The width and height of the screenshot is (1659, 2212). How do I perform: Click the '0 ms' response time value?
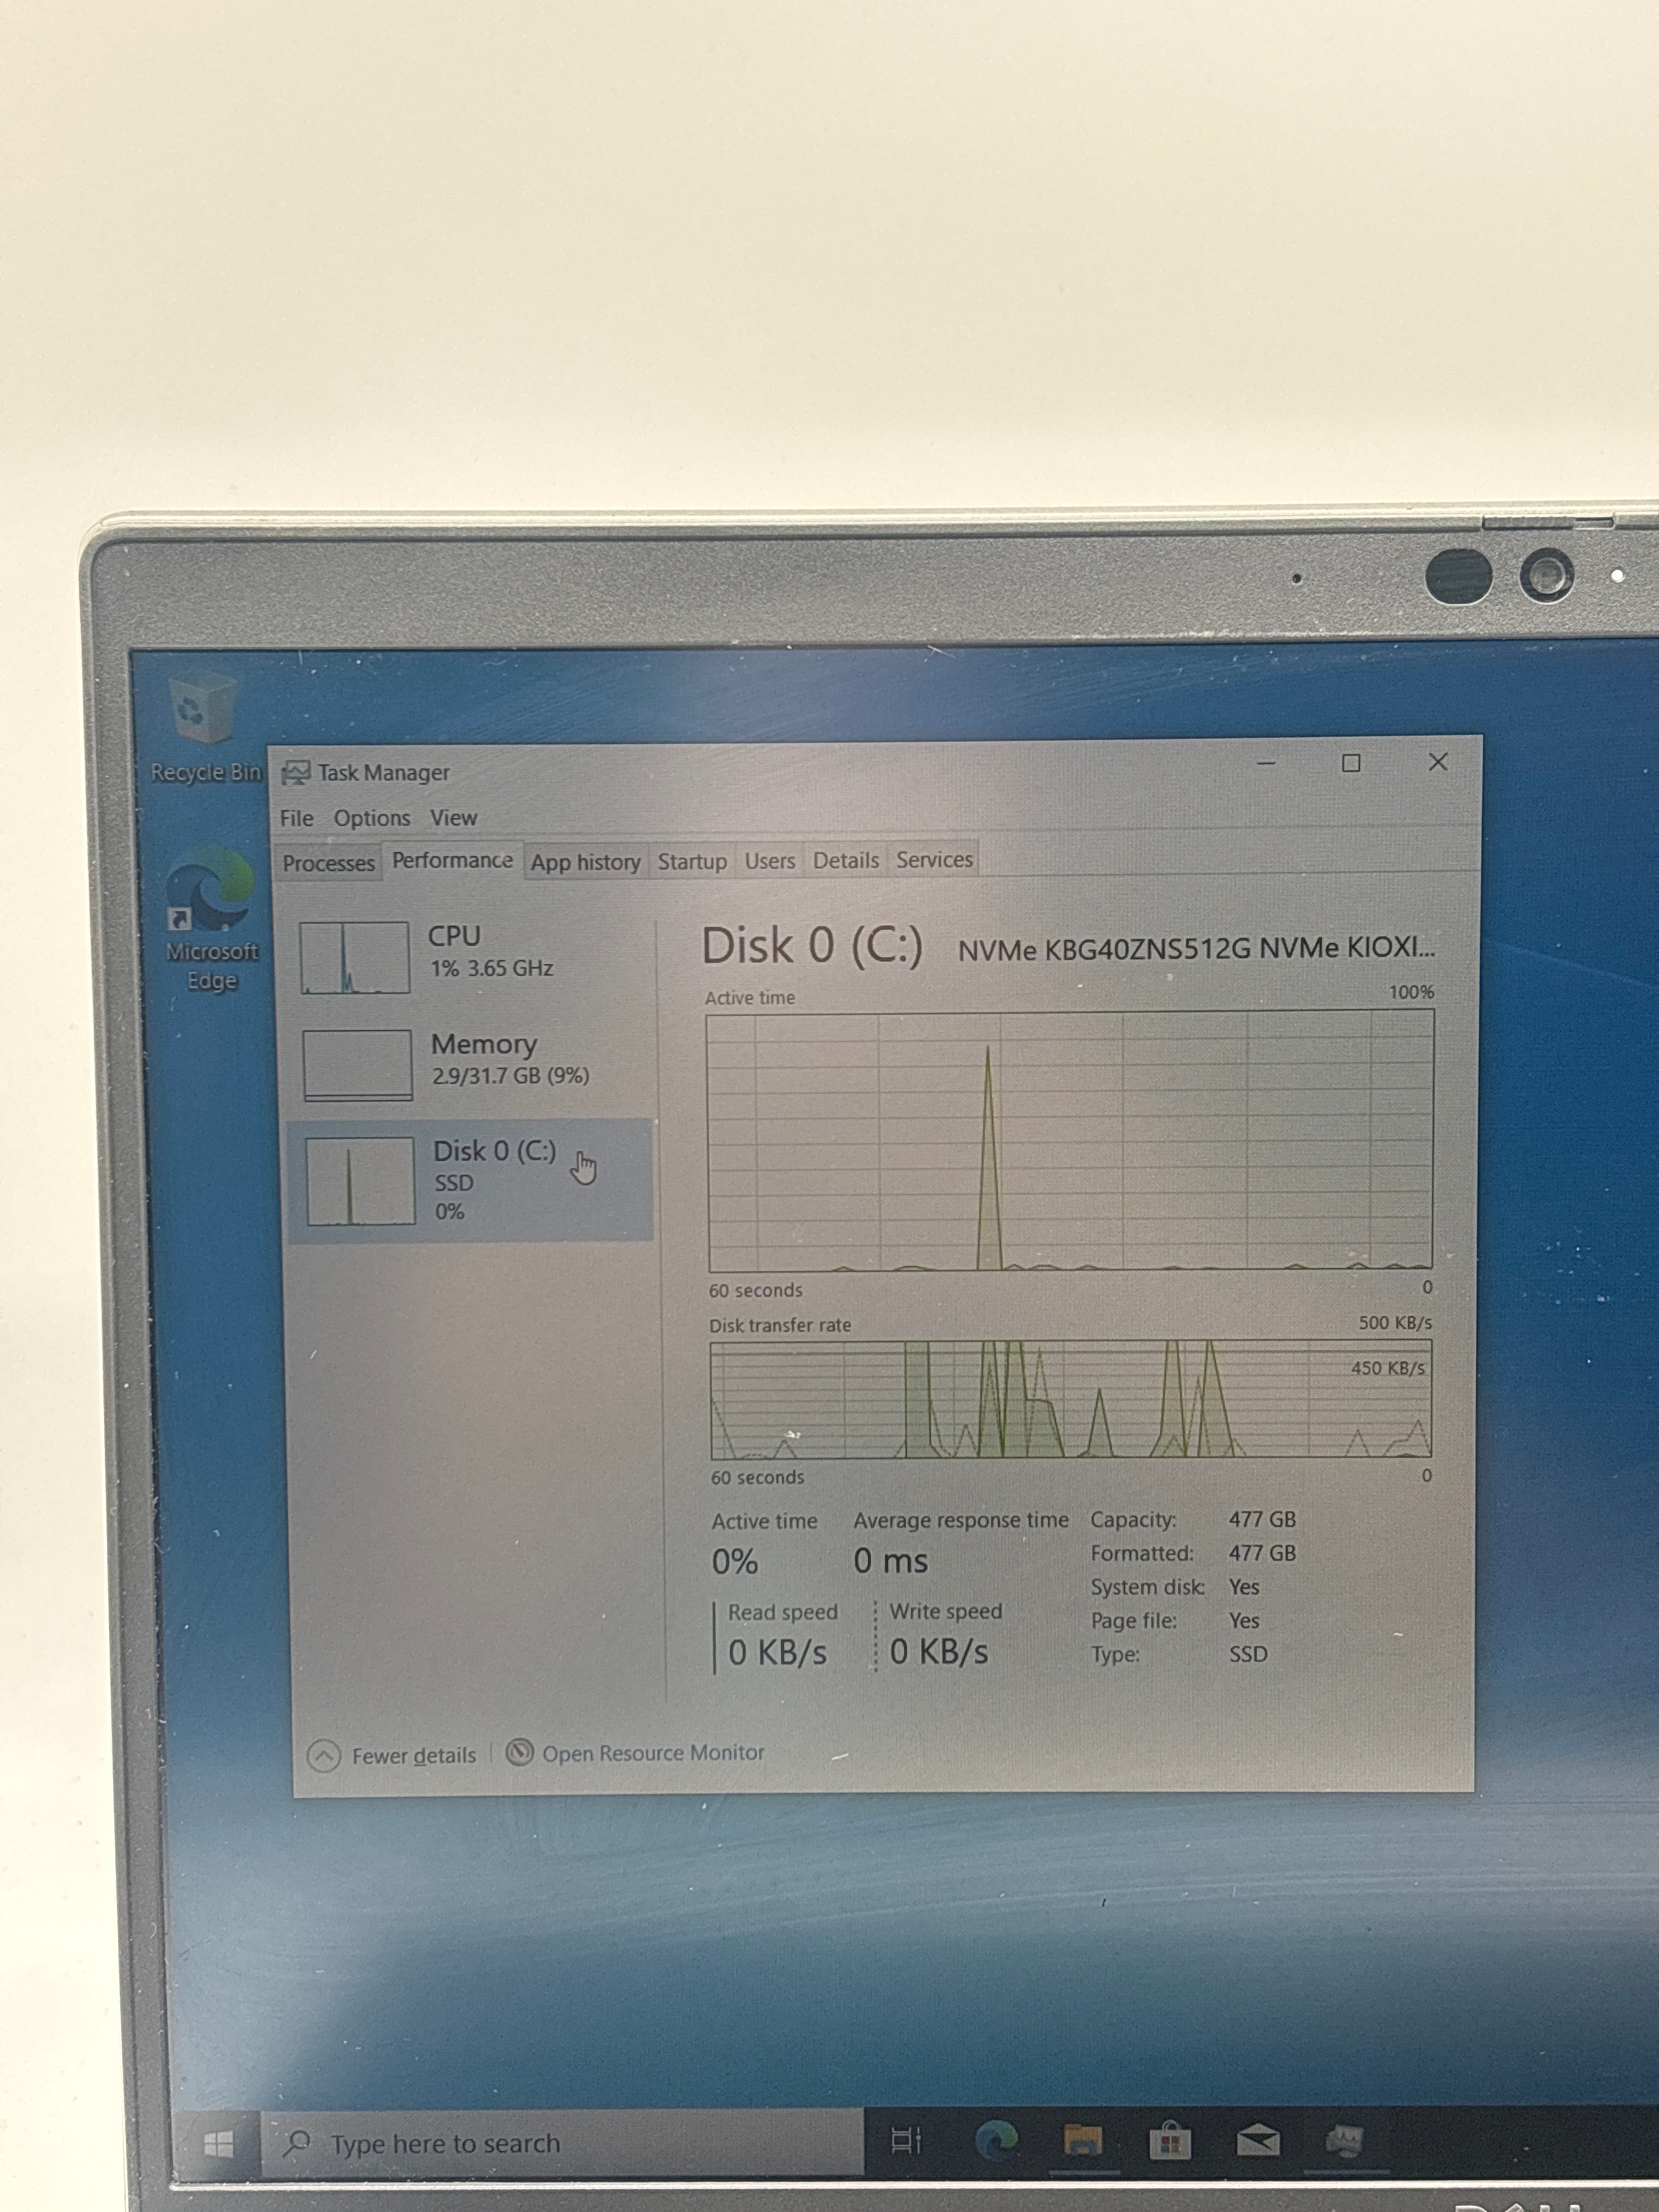pyautogui.click(x=891, y=1561)
